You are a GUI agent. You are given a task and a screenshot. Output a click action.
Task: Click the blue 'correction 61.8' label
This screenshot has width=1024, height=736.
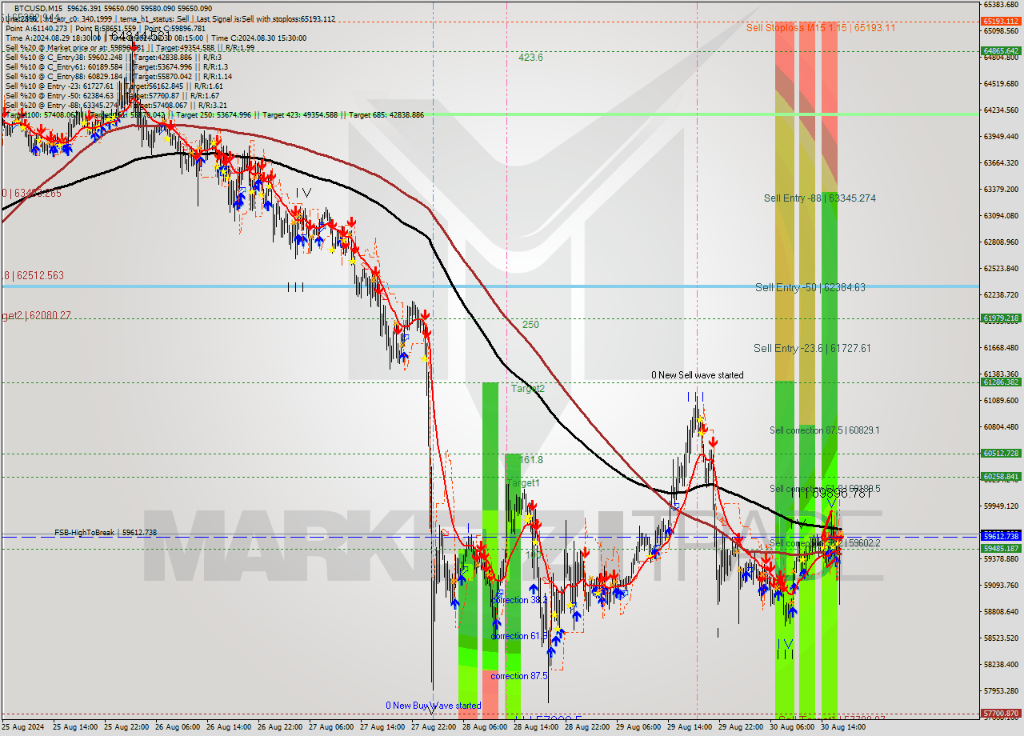(x=519, y=636)
